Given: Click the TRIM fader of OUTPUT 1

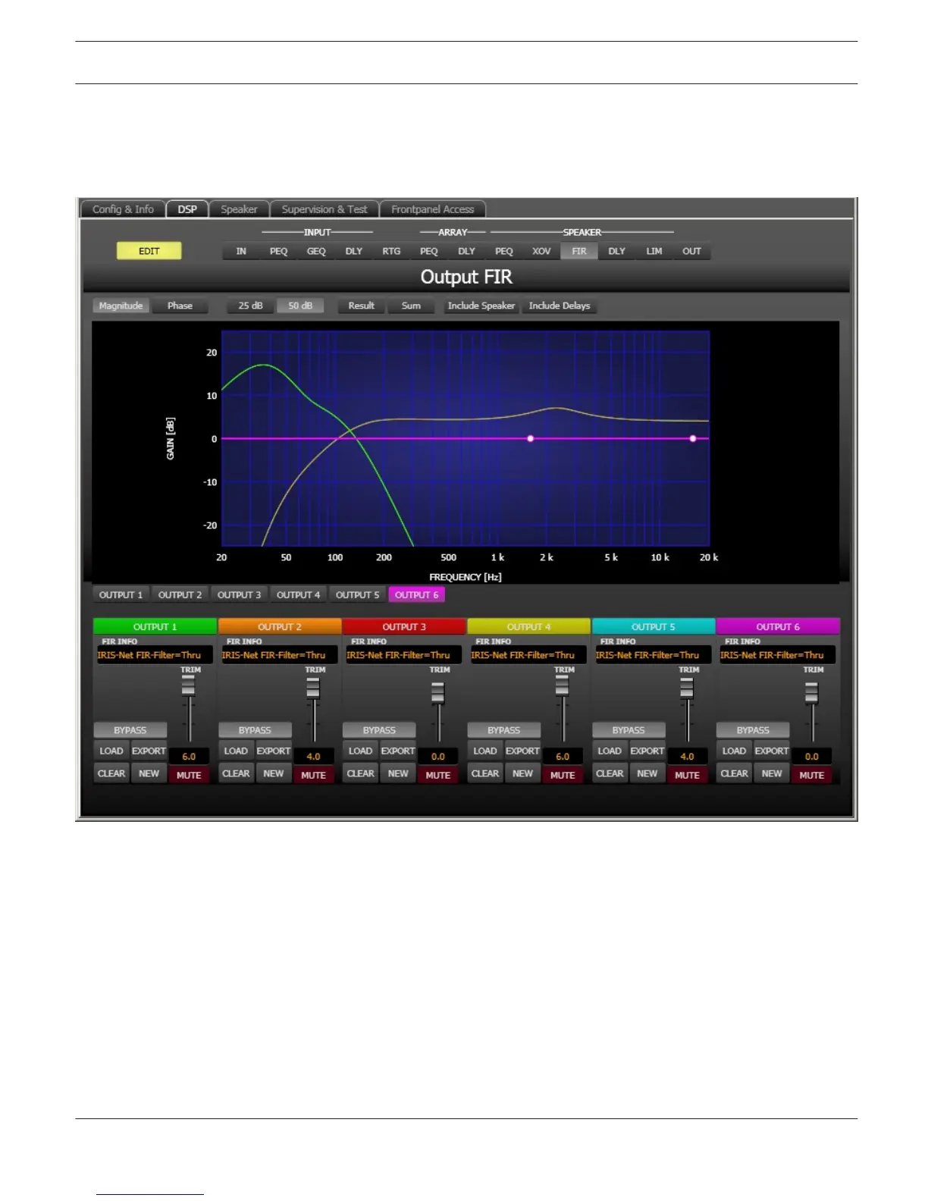Looking at the screenshot, I should (x=189, y=688).
